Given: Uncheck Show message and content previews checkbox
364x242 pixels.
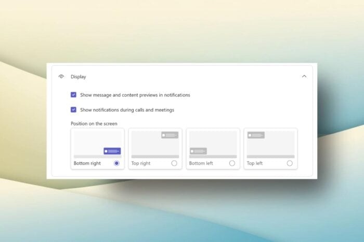Looking at the screenshot, I should tap(73, 95).
